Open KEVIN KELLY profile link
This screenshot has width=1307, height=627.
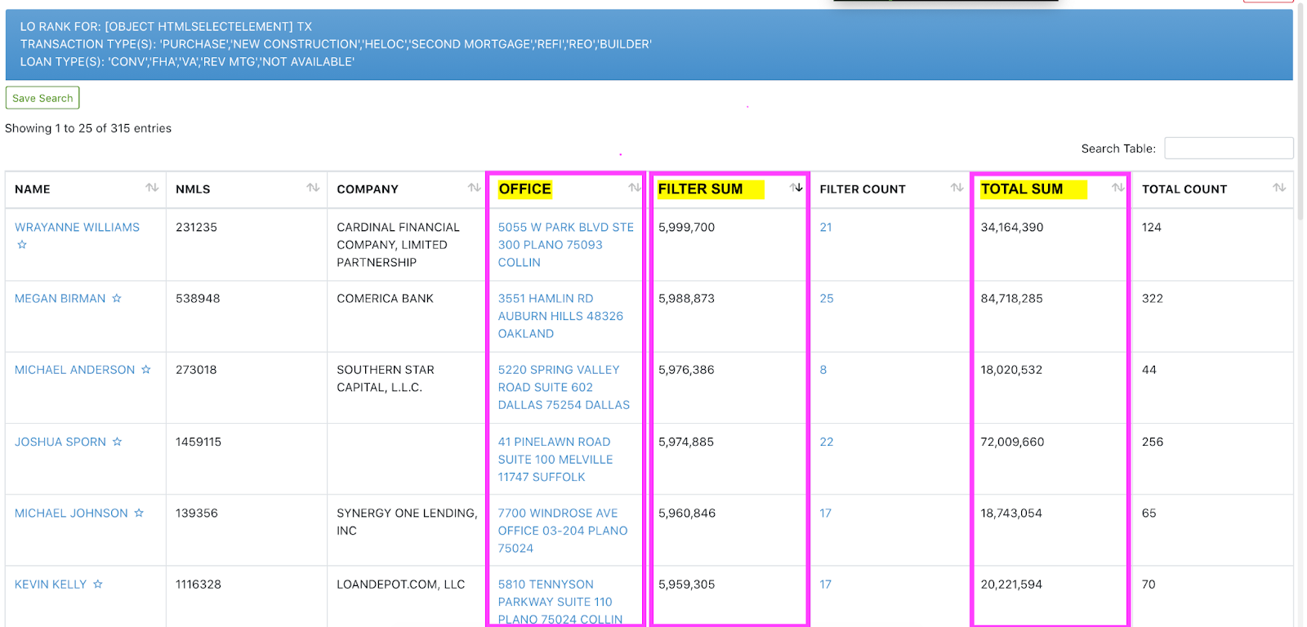[51, 585]
